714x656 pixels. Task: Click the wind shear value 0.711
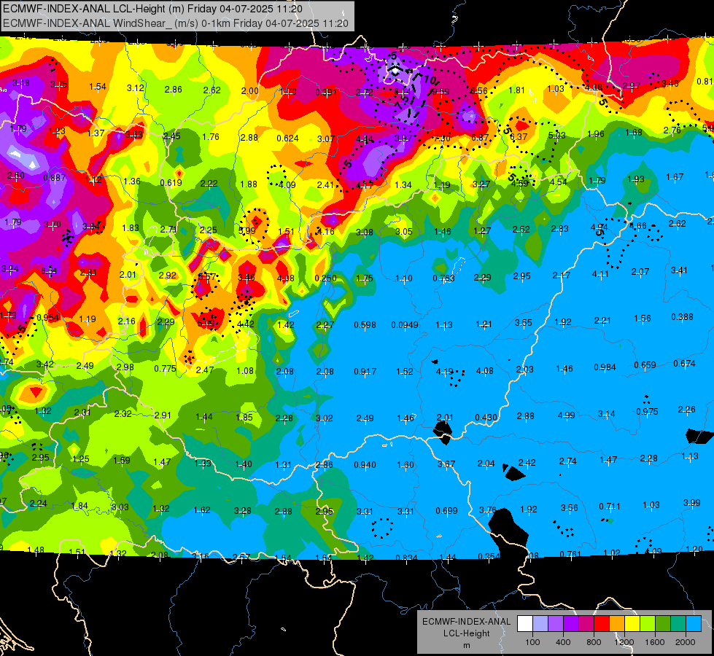pos(610,507)
